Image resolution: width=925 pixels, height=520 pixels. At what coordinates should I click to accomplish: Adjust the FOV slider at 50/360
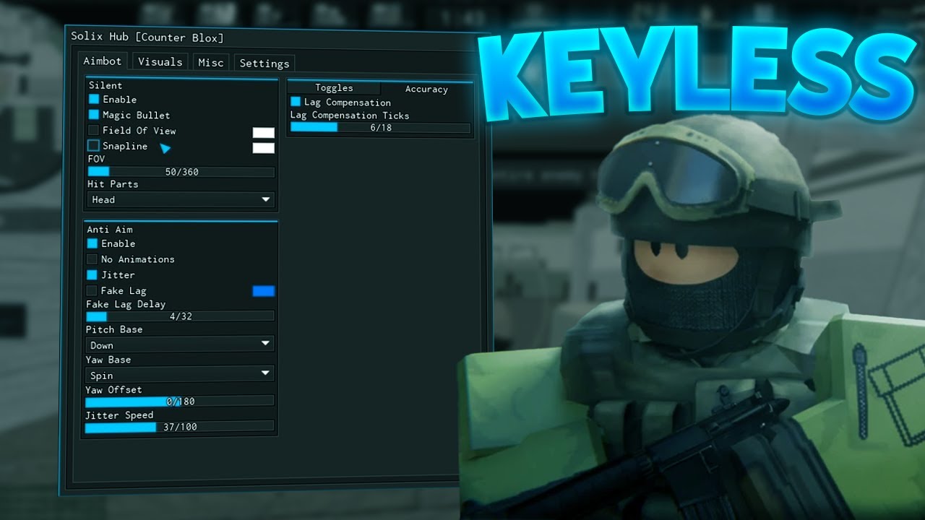tap(181, 172)
